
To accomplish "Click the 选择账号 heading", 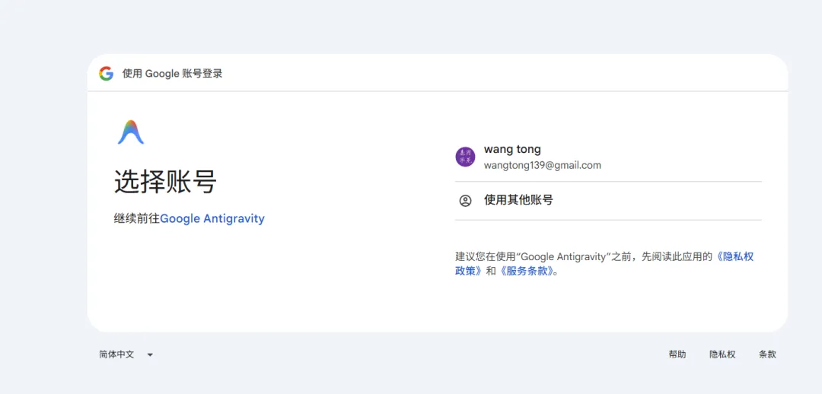I will click(165, 183).
